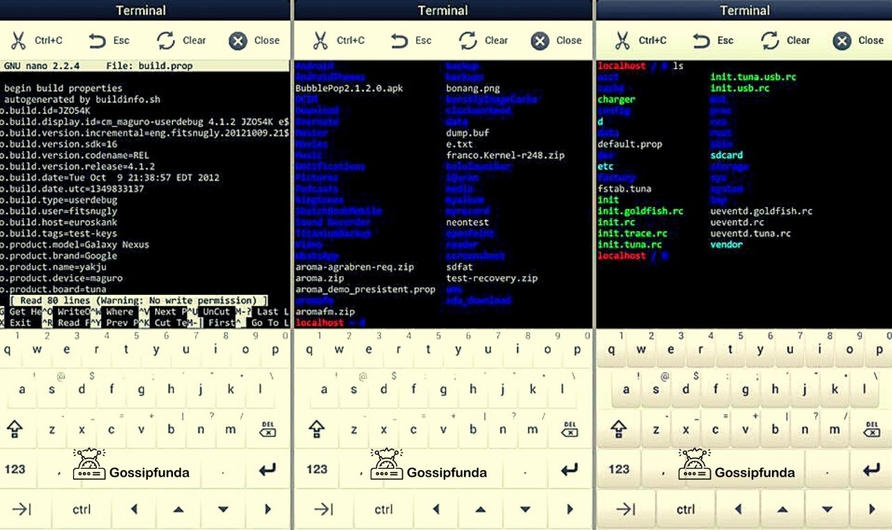Tap the ctrl key on middle keyboard
892x530 pixels.
(383, 510)
